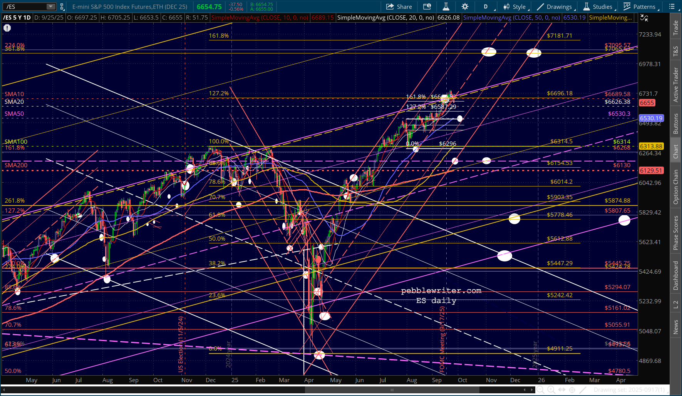Click the crossed-arrows icon in the study header
Viewport: 682px width, 396px height.
click(644, 18)
